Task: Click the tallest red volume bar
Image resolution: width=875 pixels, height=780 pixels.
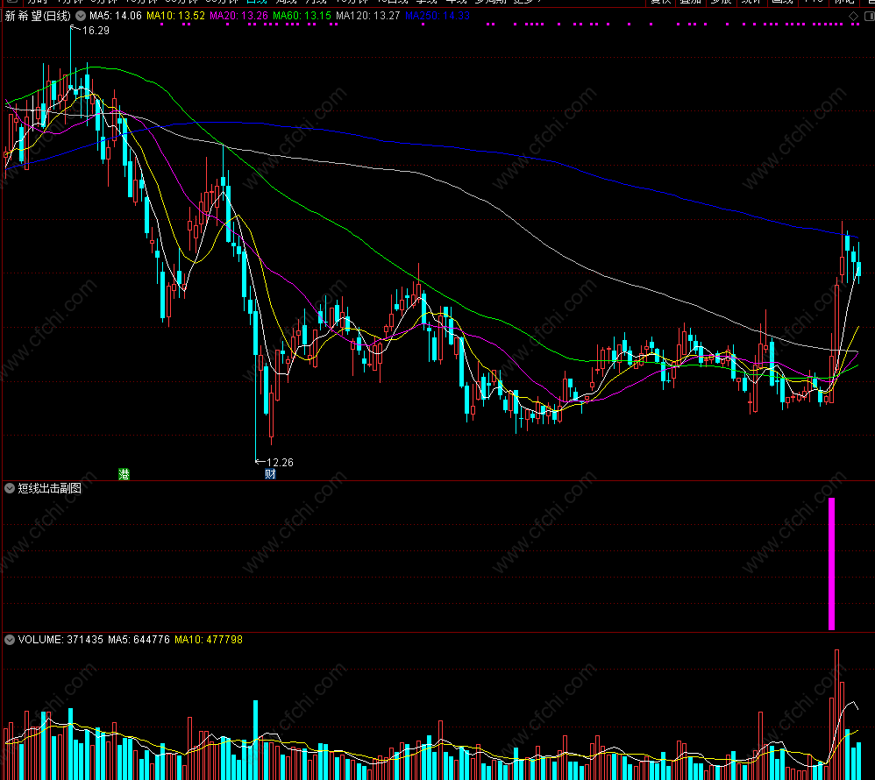Action: tap(836, 715)
